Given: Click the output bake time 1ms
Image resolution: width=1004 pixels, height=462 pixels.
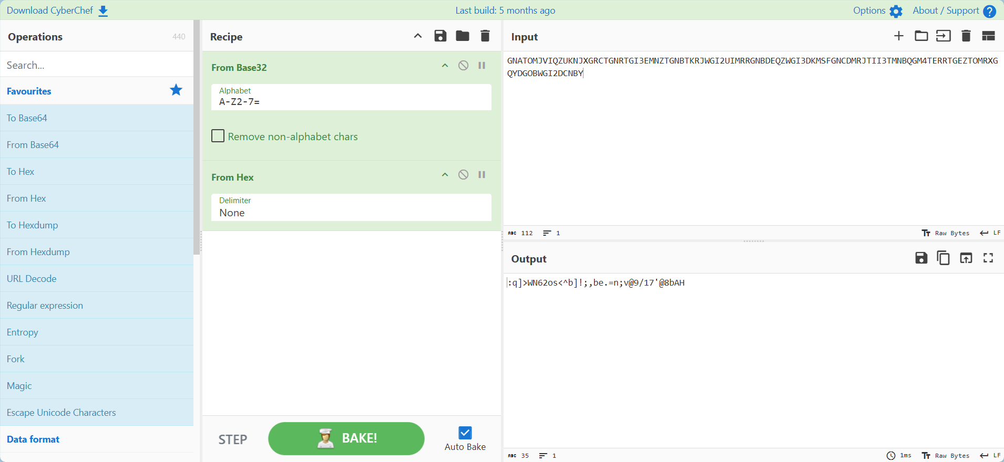Looking at the screenshot, I should tap(899, 456).
